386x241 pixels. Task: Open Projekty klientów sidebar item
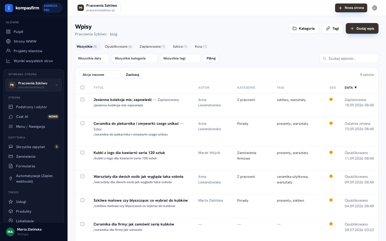pos(34,51)
